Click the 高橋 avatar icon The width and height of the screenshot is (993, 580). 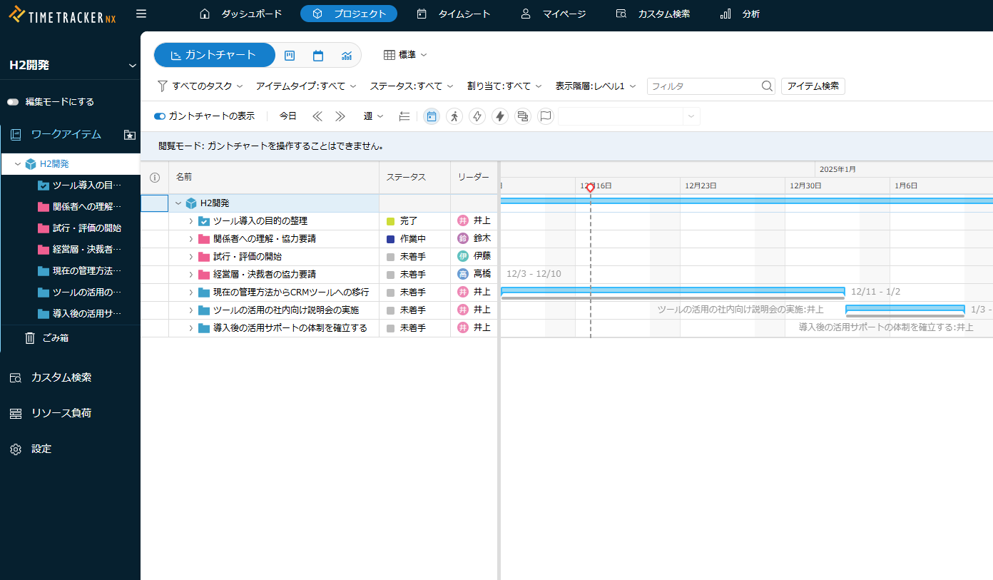point(463,274)
